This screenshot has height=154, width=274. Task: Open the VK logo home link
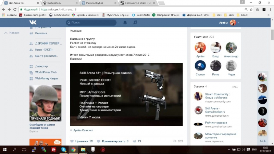pos(33,22)
